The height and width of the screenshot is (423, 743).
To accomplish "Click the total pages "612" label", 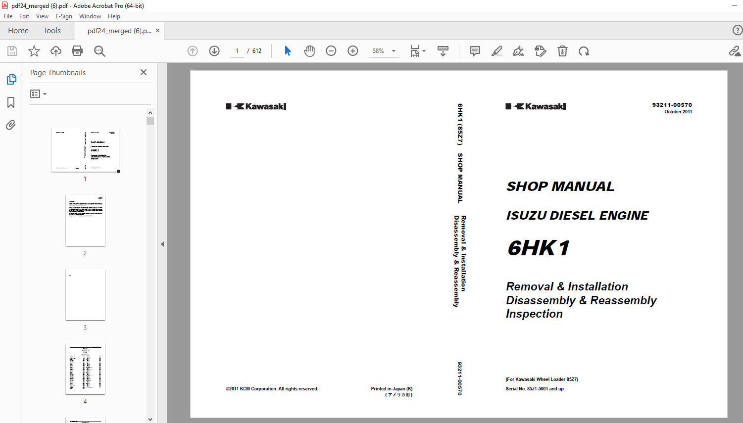I will [257, 51].
